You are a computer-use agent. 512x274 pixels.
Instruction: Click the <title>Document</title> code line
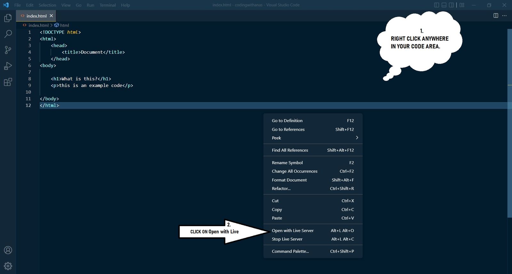tap(93, 52)
